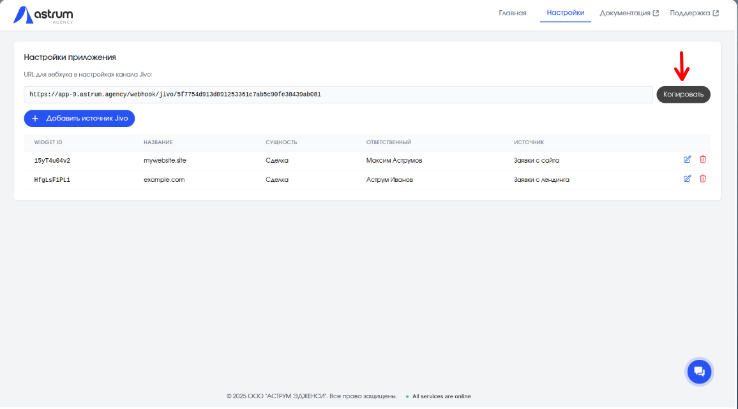Screen dimensions: 738x409
Task: Click Добавить источник Jivo button
Action: (x=79, y=119)
